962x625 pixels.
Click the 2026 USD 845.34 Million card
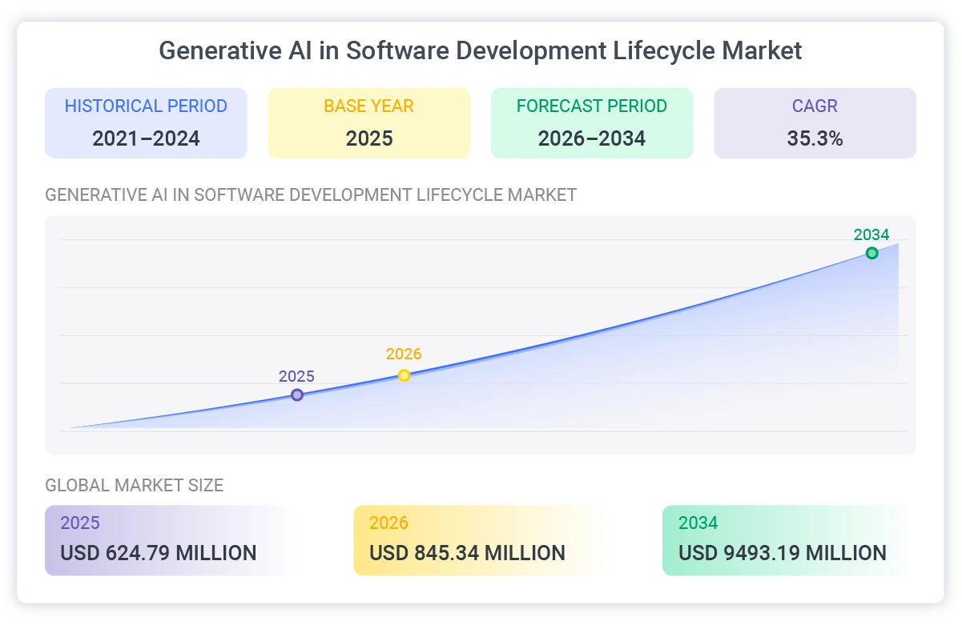pyautogui.click(x=478, y=540)
